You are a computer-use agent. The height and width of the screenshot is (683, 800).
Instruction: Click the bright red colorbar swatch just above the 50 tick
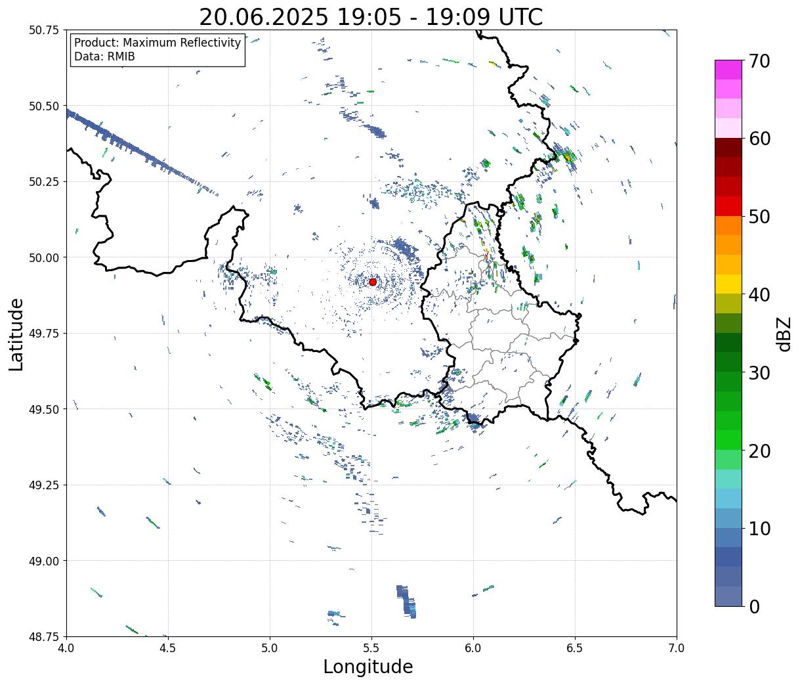click(x=728, y=206)
